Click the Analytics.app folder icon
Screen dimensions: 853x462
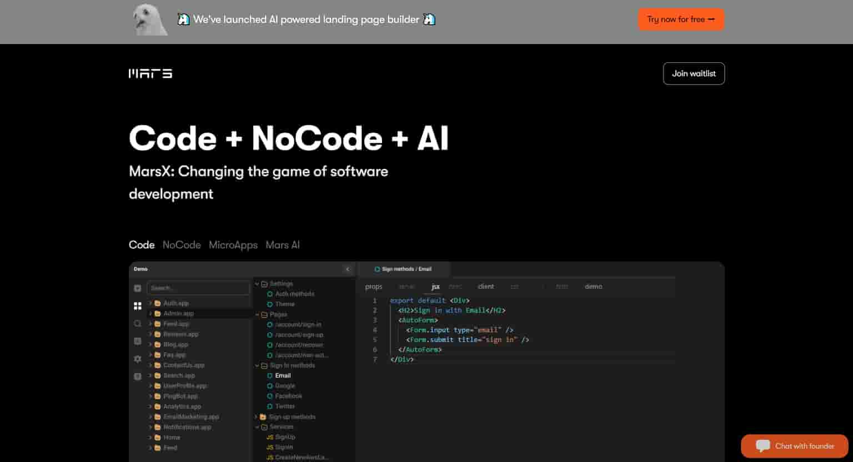point(158,406)
